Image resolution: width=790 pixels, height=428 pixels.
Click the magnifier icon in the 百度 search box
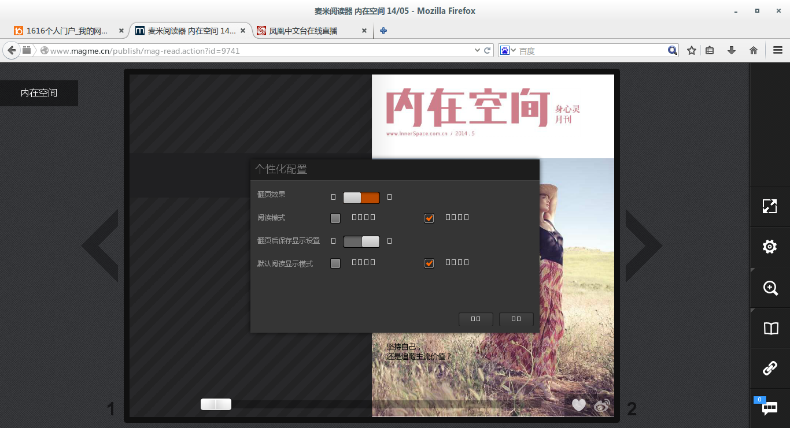coord(673,50)
